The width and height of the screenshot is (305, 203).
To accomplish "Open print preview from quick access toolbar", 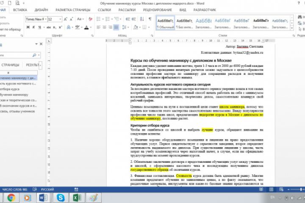I will tap(17, 3).
